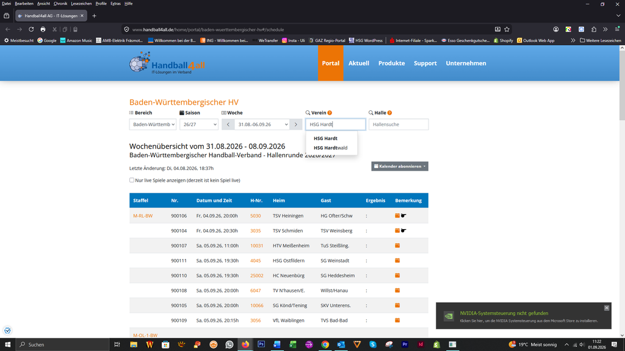Open the Halle help question-mark icon

click(x=389, y=113)
